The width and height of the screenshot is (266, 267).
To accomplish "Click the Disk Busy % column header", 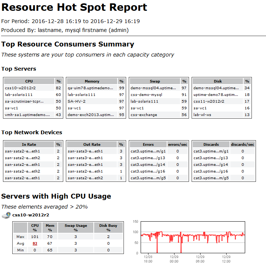I will click(108, 228).
